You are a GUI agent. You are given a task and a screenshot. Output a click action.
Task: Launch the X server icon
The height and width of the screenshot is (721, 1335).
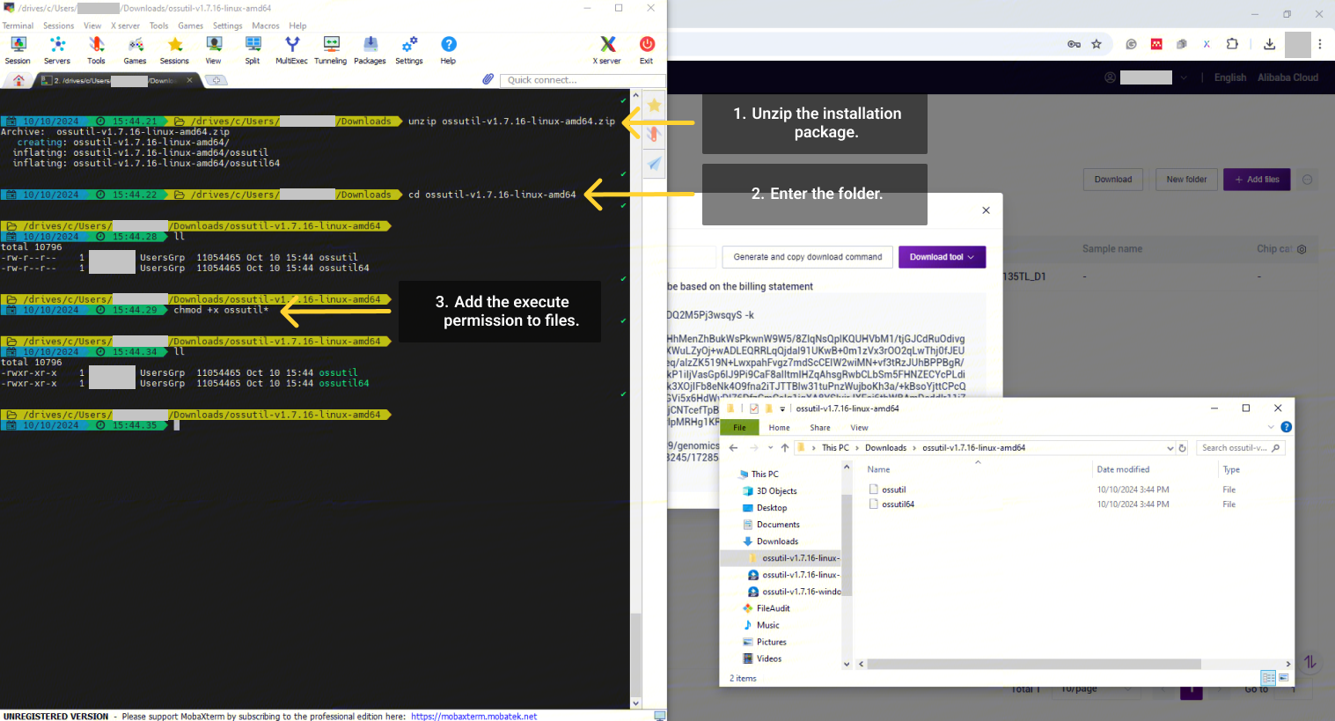[607, 49]
